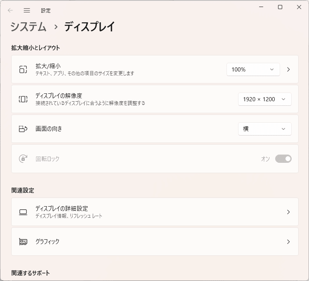Click the 関連するサポート heading
309x281 pixels.
pos(31,273)
